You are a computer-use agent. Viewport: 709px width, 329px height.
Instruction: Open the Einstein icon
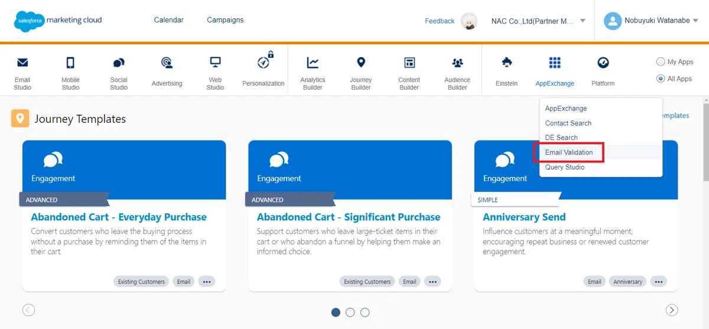[506, 62]
